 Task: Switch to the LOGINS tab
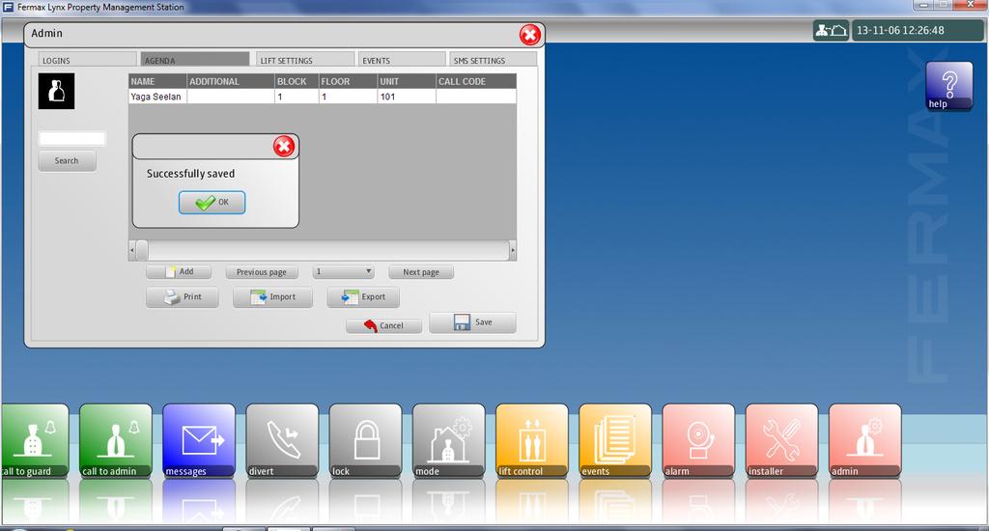pos(87,60)
